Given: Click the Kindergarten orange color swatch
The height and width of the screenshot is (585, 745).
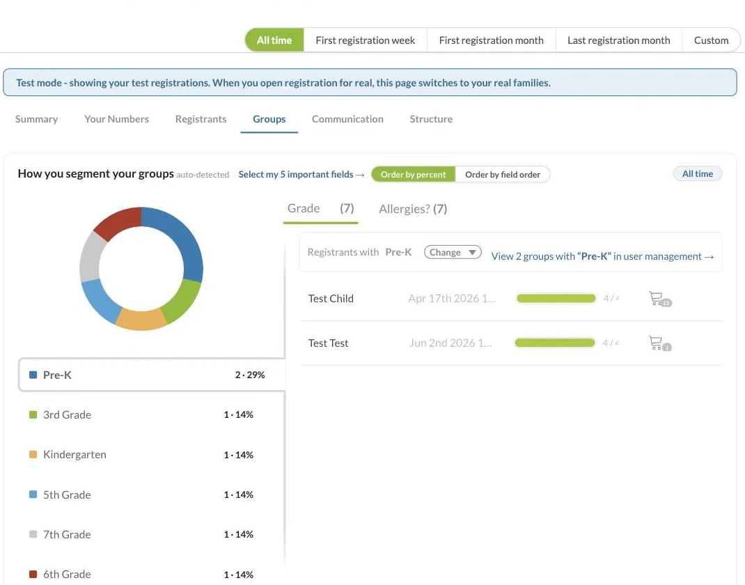Looking at the screenshot, I should coord(33,454).
